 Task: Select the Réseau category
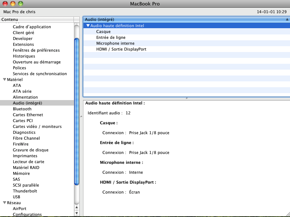tap(14, 203)
